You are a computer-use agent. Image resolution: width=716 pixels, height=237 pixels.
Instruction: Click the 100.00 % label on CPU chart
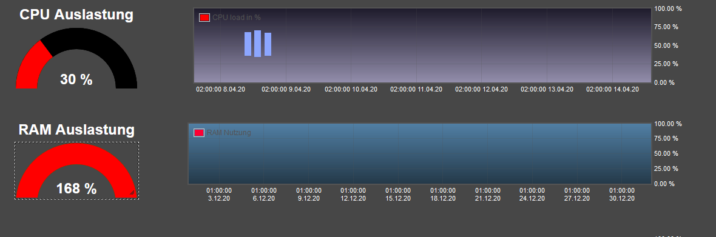click(668, 8)
